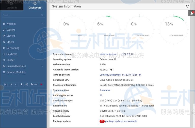The width and height of the screenshot is (195, 128).
Task: Click the Real Memory 6% gauge
Action: [106, 29]
